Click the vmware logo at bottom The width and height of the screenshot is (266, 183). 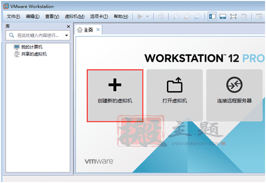point(99,161)
